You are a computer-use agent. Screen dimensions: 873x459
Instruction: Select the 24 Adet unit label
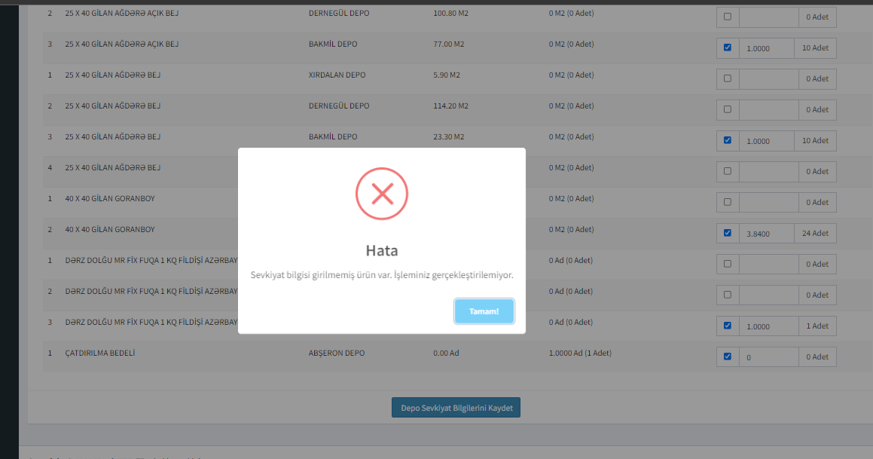coord(815,234)
